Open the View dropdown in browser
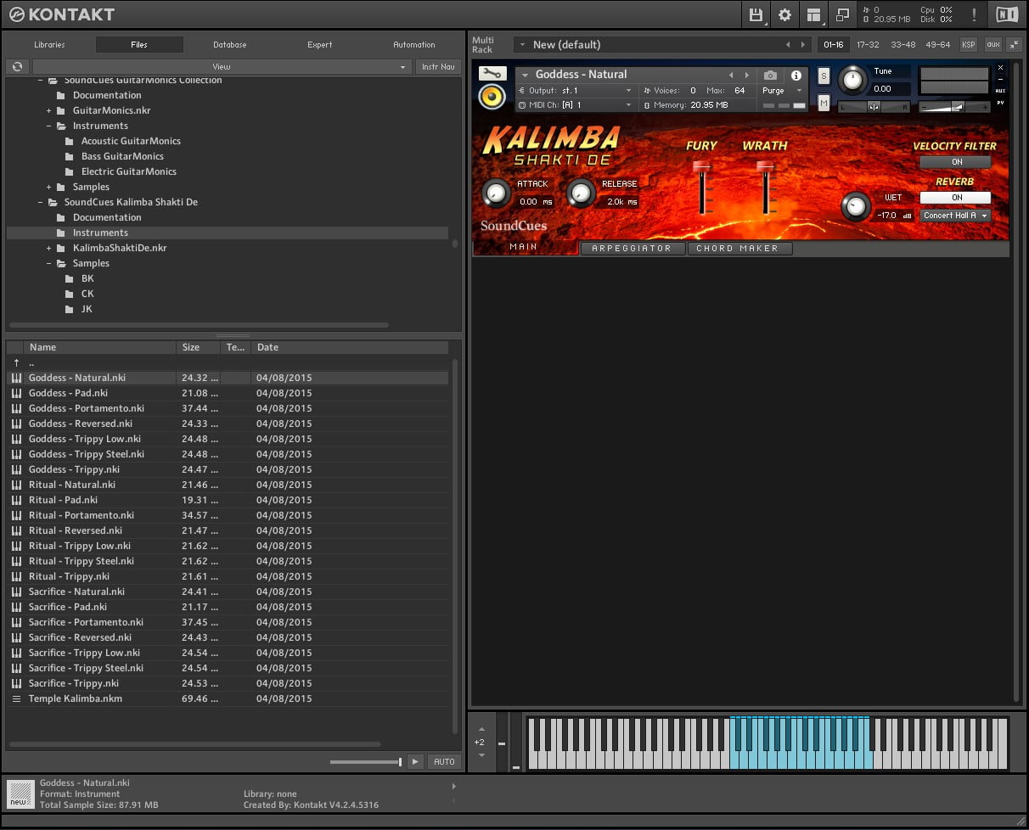The width and height of the screenshot is (1029, 830). coord(222,66)
